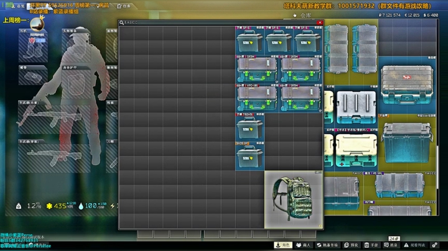The height and width of the screenshot is (251, 448).
Task: Select the white magazine case with three slots
Action: (x=356, y=107)
